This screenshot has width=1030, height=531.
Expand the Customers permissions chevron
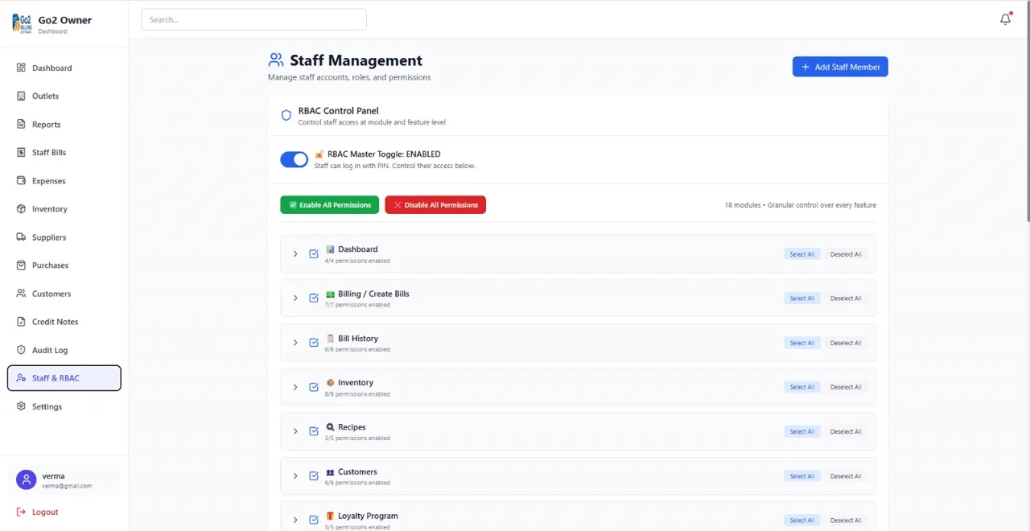[x=295, y=476]
